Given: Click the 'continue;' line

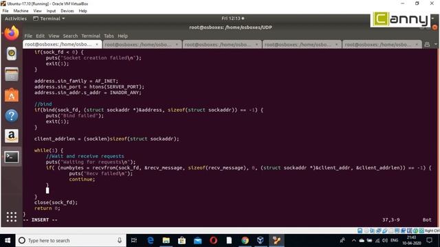Looking at the screenshot, I should coord(82,179).
